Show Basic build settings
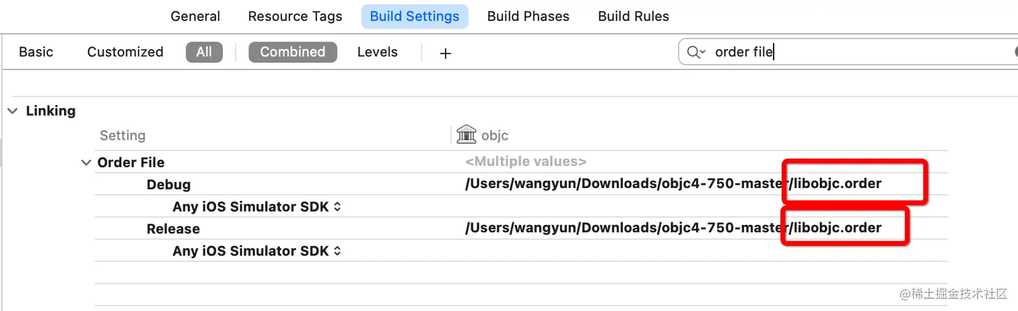 point(36,52)
